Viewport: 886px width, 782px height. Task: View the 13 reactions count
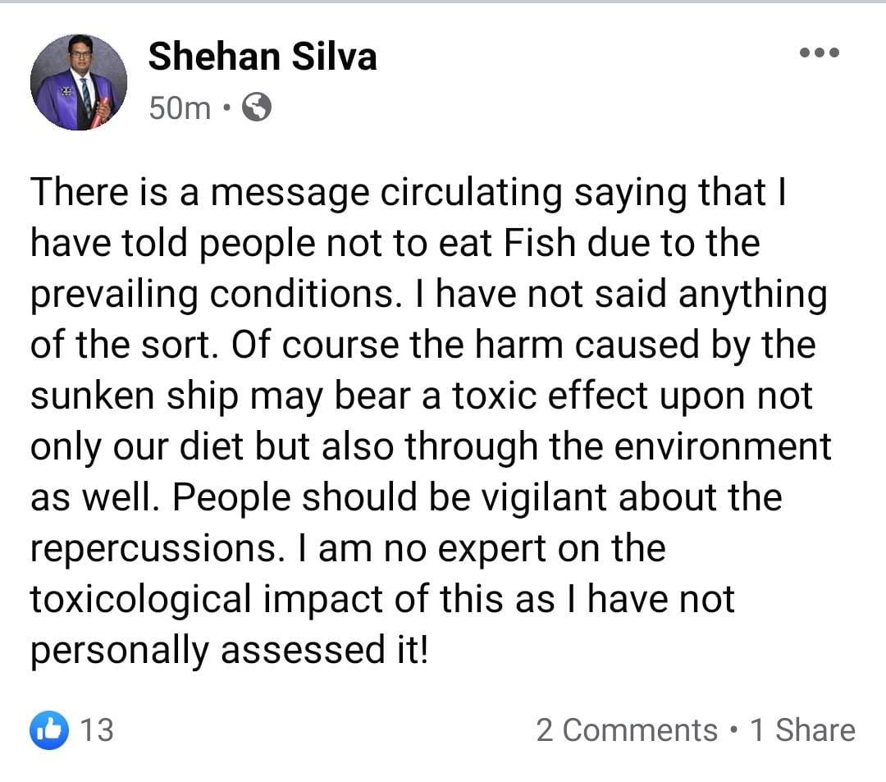97,729
